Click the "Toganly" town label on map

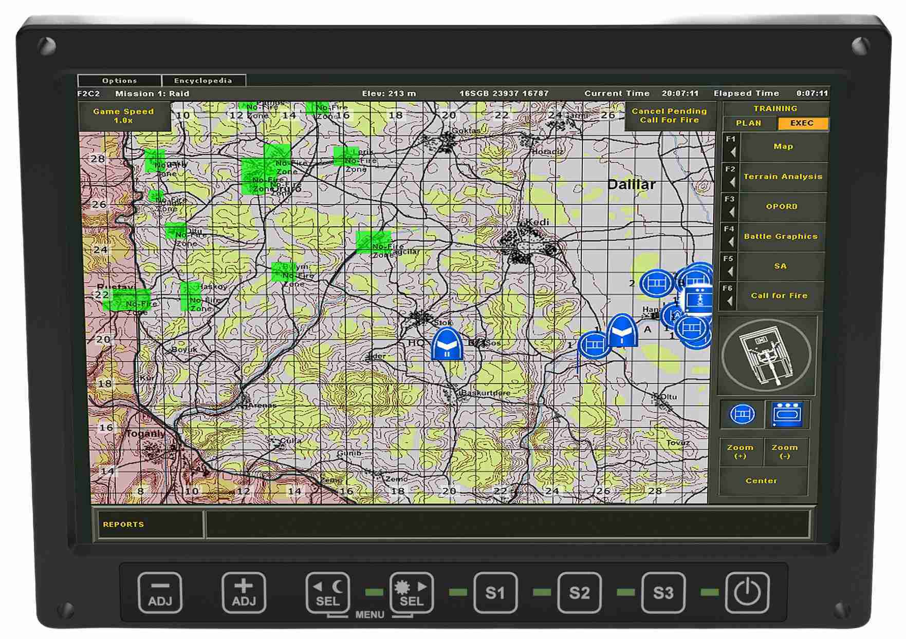[x=146, y=434]
